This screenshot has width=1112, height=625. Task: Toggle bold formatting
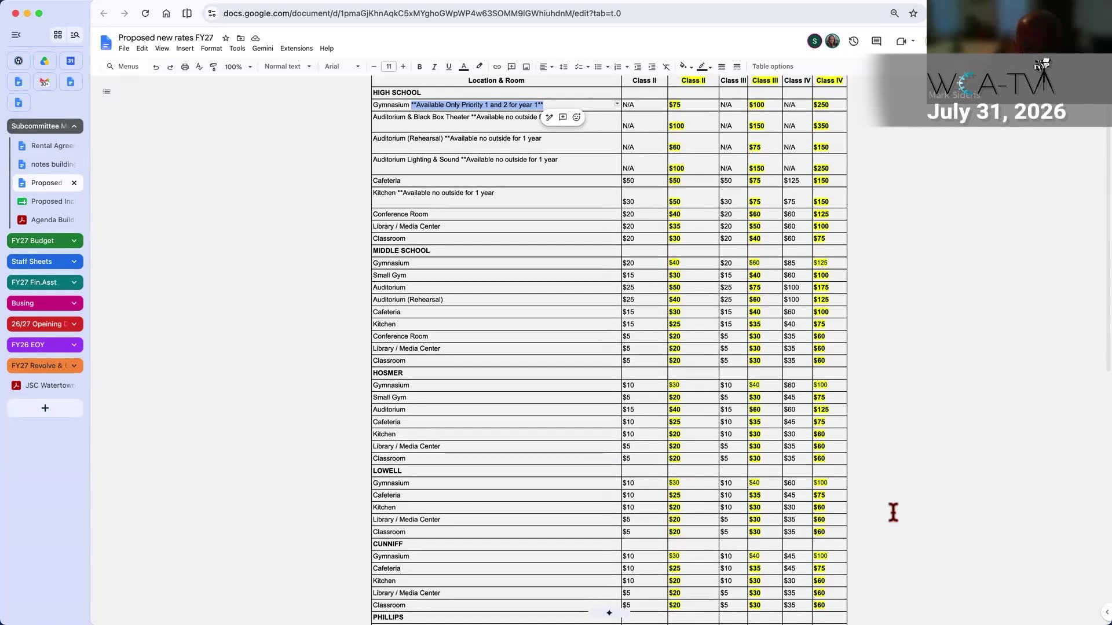click(x=419, y=67)
